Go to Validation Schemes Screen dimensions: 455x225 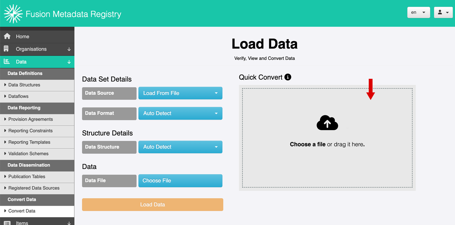tap(28, 153)
